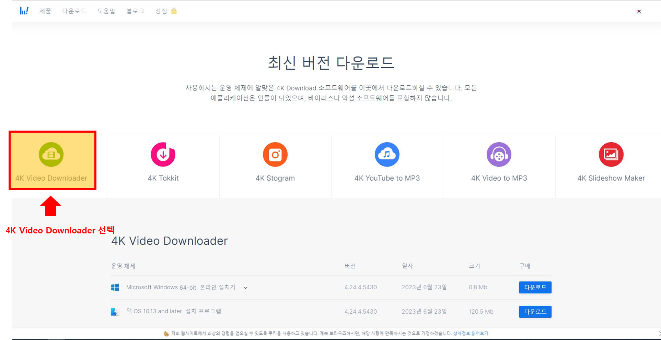
Task: Click the 4K Video Downloader section heading
Action: (x=169, y=241)
